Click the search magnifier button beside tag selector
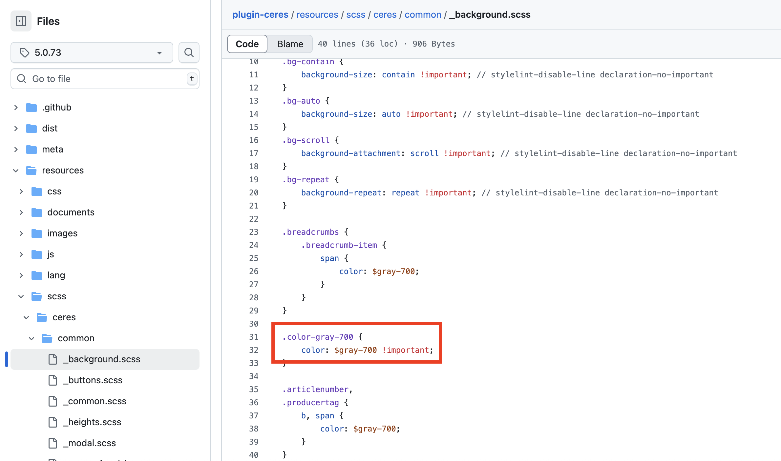 click(189, 52)
